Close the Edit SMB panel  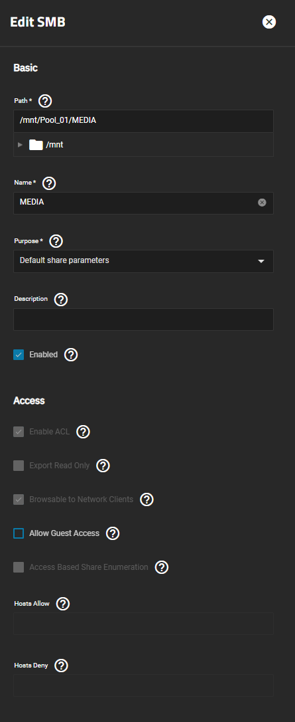pos(268,22)
